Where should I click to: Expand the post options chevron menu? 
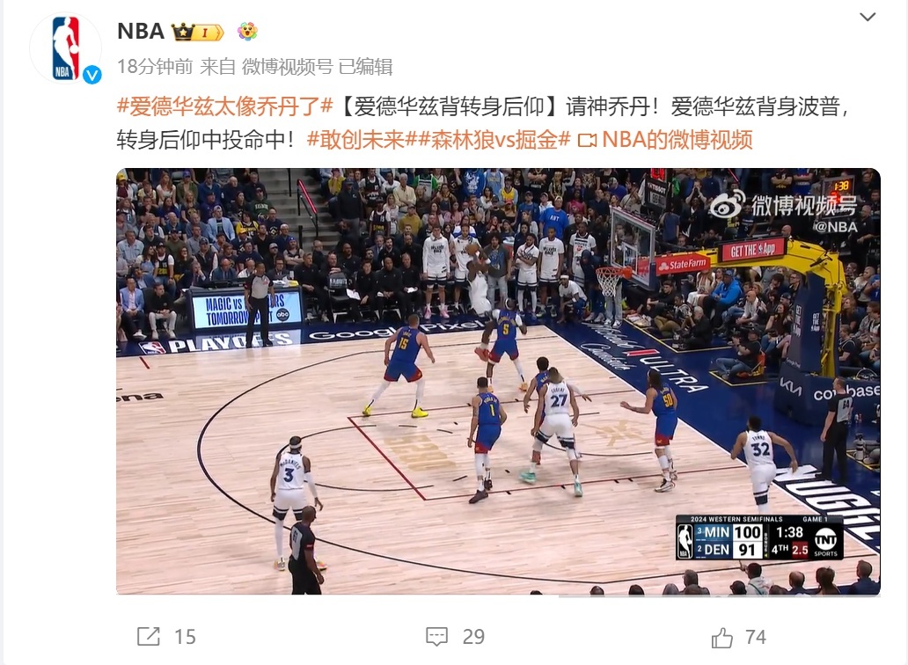tap(867, 17)
